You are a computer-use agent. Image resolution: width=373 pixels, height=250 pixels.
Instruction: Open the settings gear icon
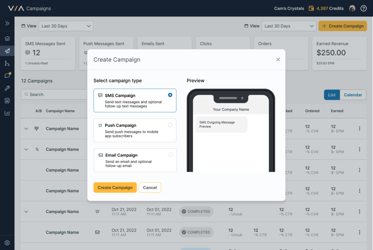pyautogui.click(x=7, y=243)
